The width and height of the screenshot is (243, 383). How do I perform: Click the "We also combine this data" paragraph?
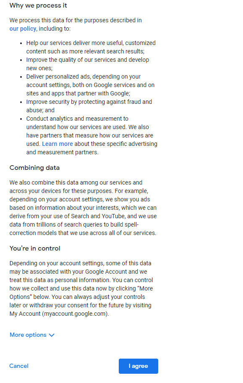83,208
